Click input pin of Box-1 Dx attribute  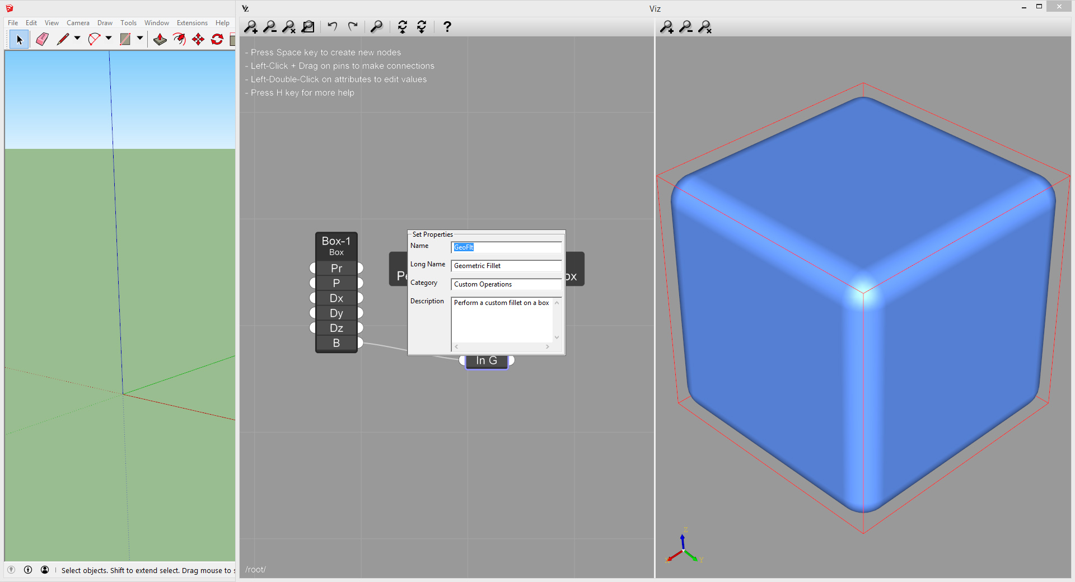coord(313,298)
